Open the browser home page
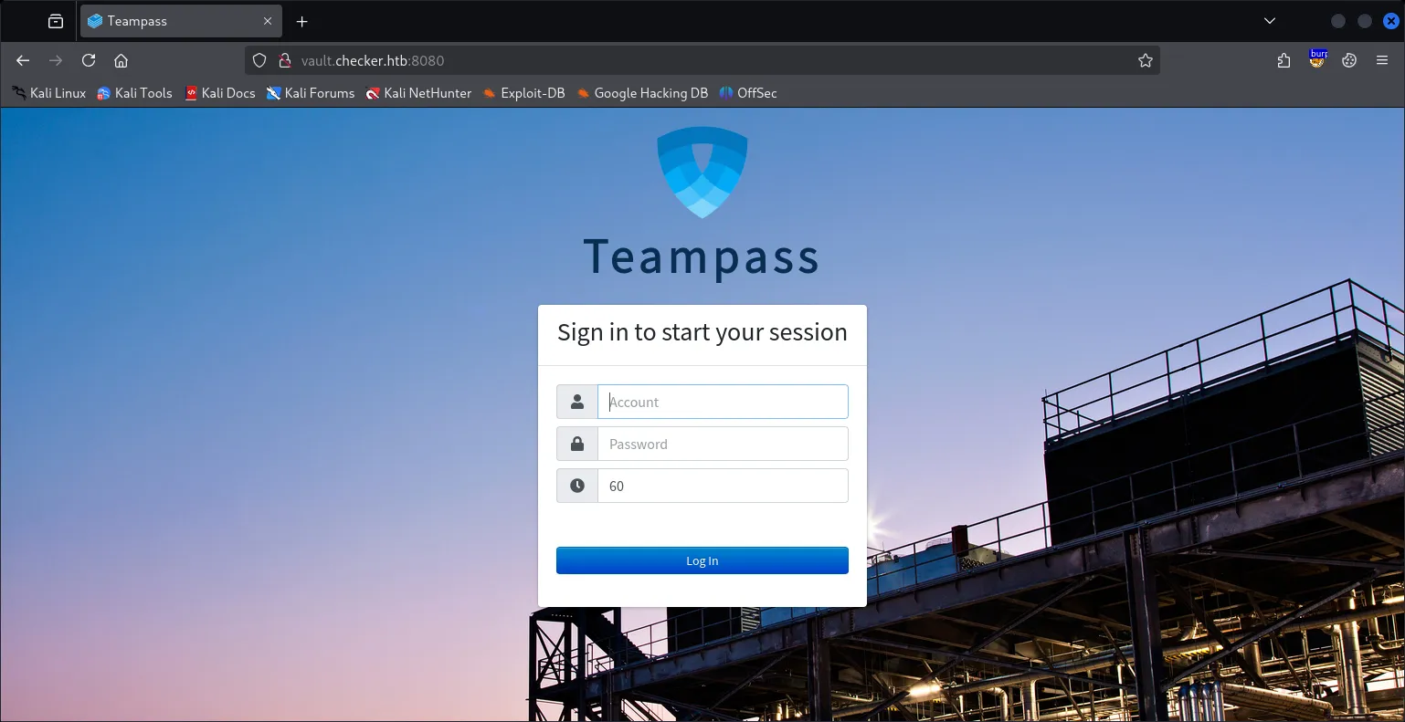The width and height of the screenshot is (1405, 722). click(x=121, y=60)
